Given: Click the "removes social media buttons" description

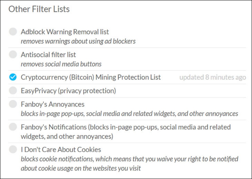Looking at the screenshot, I should click(x=61, y=64).
